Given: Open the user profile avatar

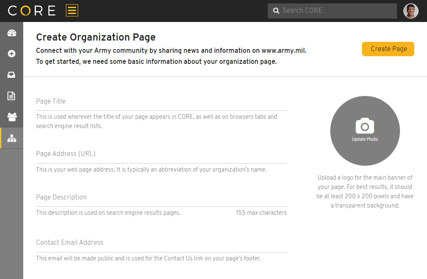Looking at the screenshot, I should tap(411, 11).
